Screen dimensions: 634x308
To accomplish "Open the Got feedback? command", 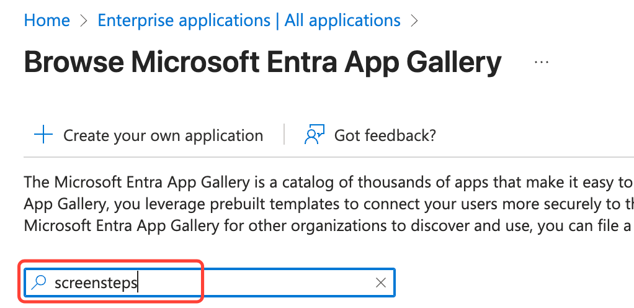I will 385,135.
